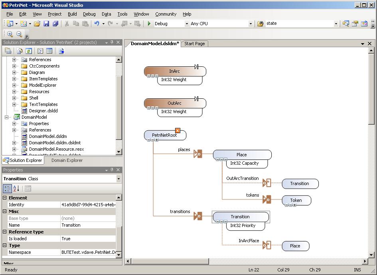Start debugging with green play icon

[x=149, y=24]
